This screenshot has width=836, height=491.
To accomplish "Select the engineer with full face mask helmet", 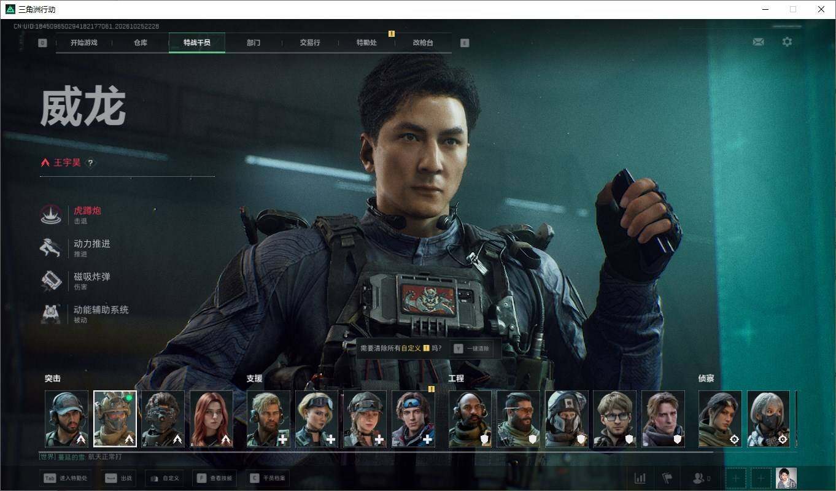I will pyautogui.click(x=567, y=419).
